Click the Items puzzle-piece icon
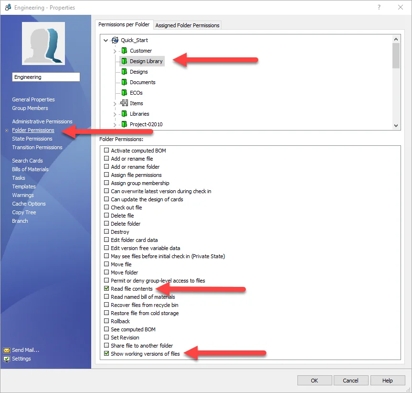 click(124, 103)
